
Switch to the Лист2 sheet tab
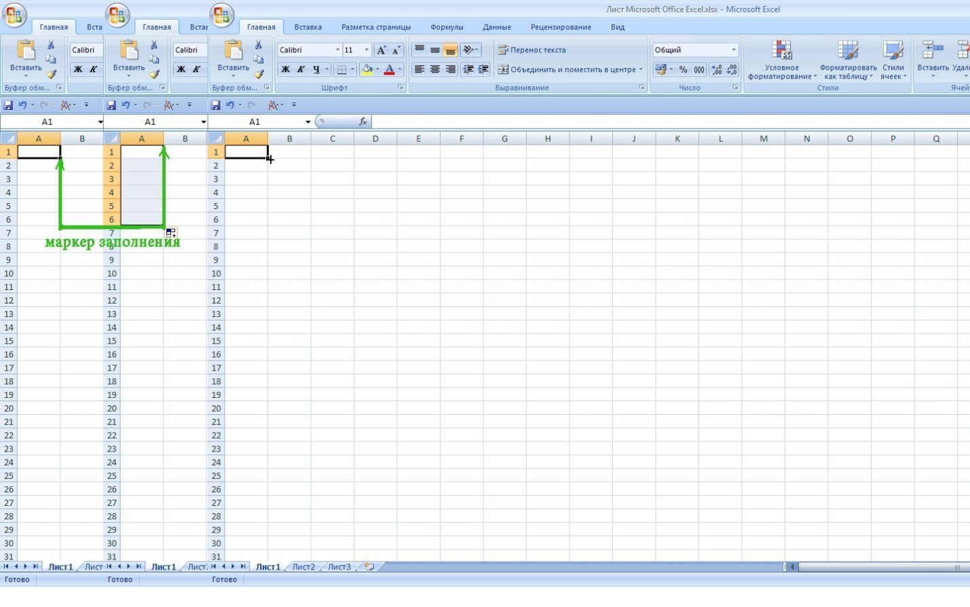click(303, 566)
